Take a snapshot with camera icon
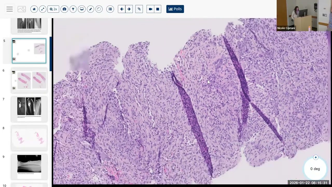Viewport: 332px width, 187px height. 64,9
